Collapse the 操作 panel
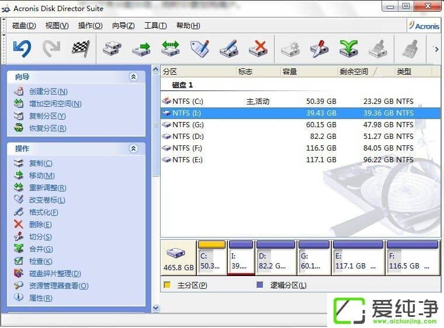 click(x=133, y=149)
